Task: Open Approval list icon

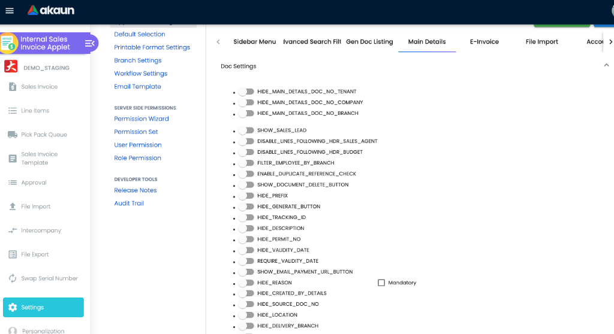Action: (x=13, y=182)
